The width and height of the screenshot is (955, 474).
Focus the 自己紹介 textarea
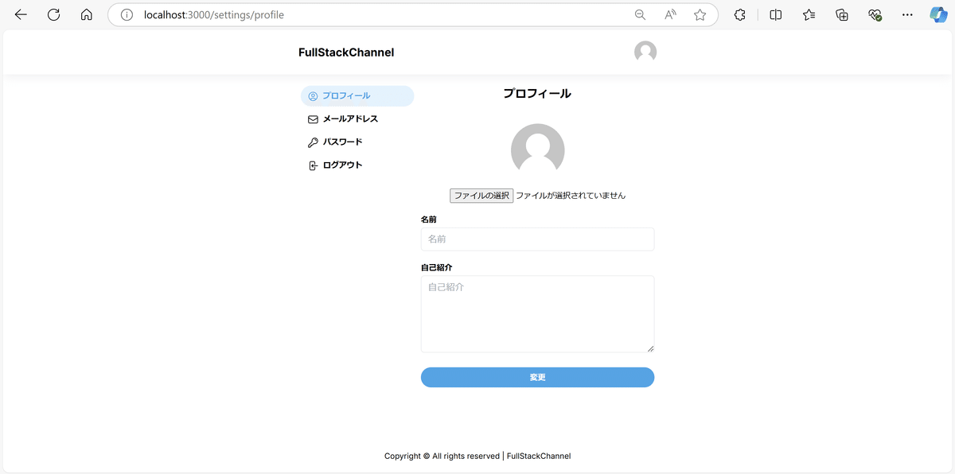(537, 314)
